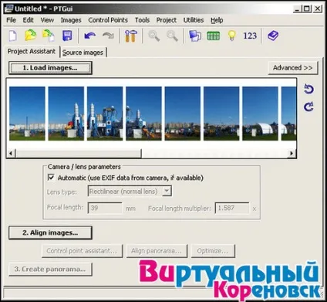Open the View menu
The image size is (327, 302).
click(x=47, y=20)
